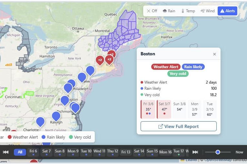Screen dimensions: 247x164
Task: Select the Tue 3/10 forecast card
Action: click(x=210, y=109)
